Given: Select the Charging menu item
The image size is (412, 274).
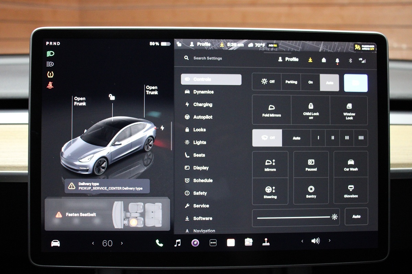Looking at the screenshot, I should click(x=203, y=104).
